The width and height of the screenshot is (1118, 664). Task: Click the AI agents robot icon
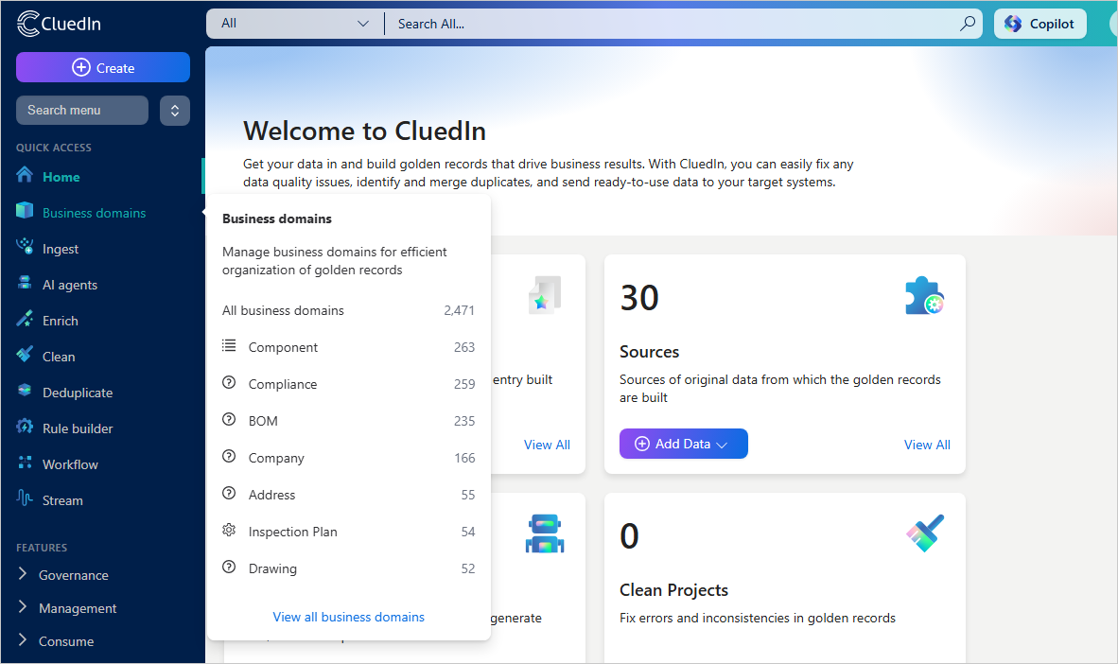[x=25, y=283]
